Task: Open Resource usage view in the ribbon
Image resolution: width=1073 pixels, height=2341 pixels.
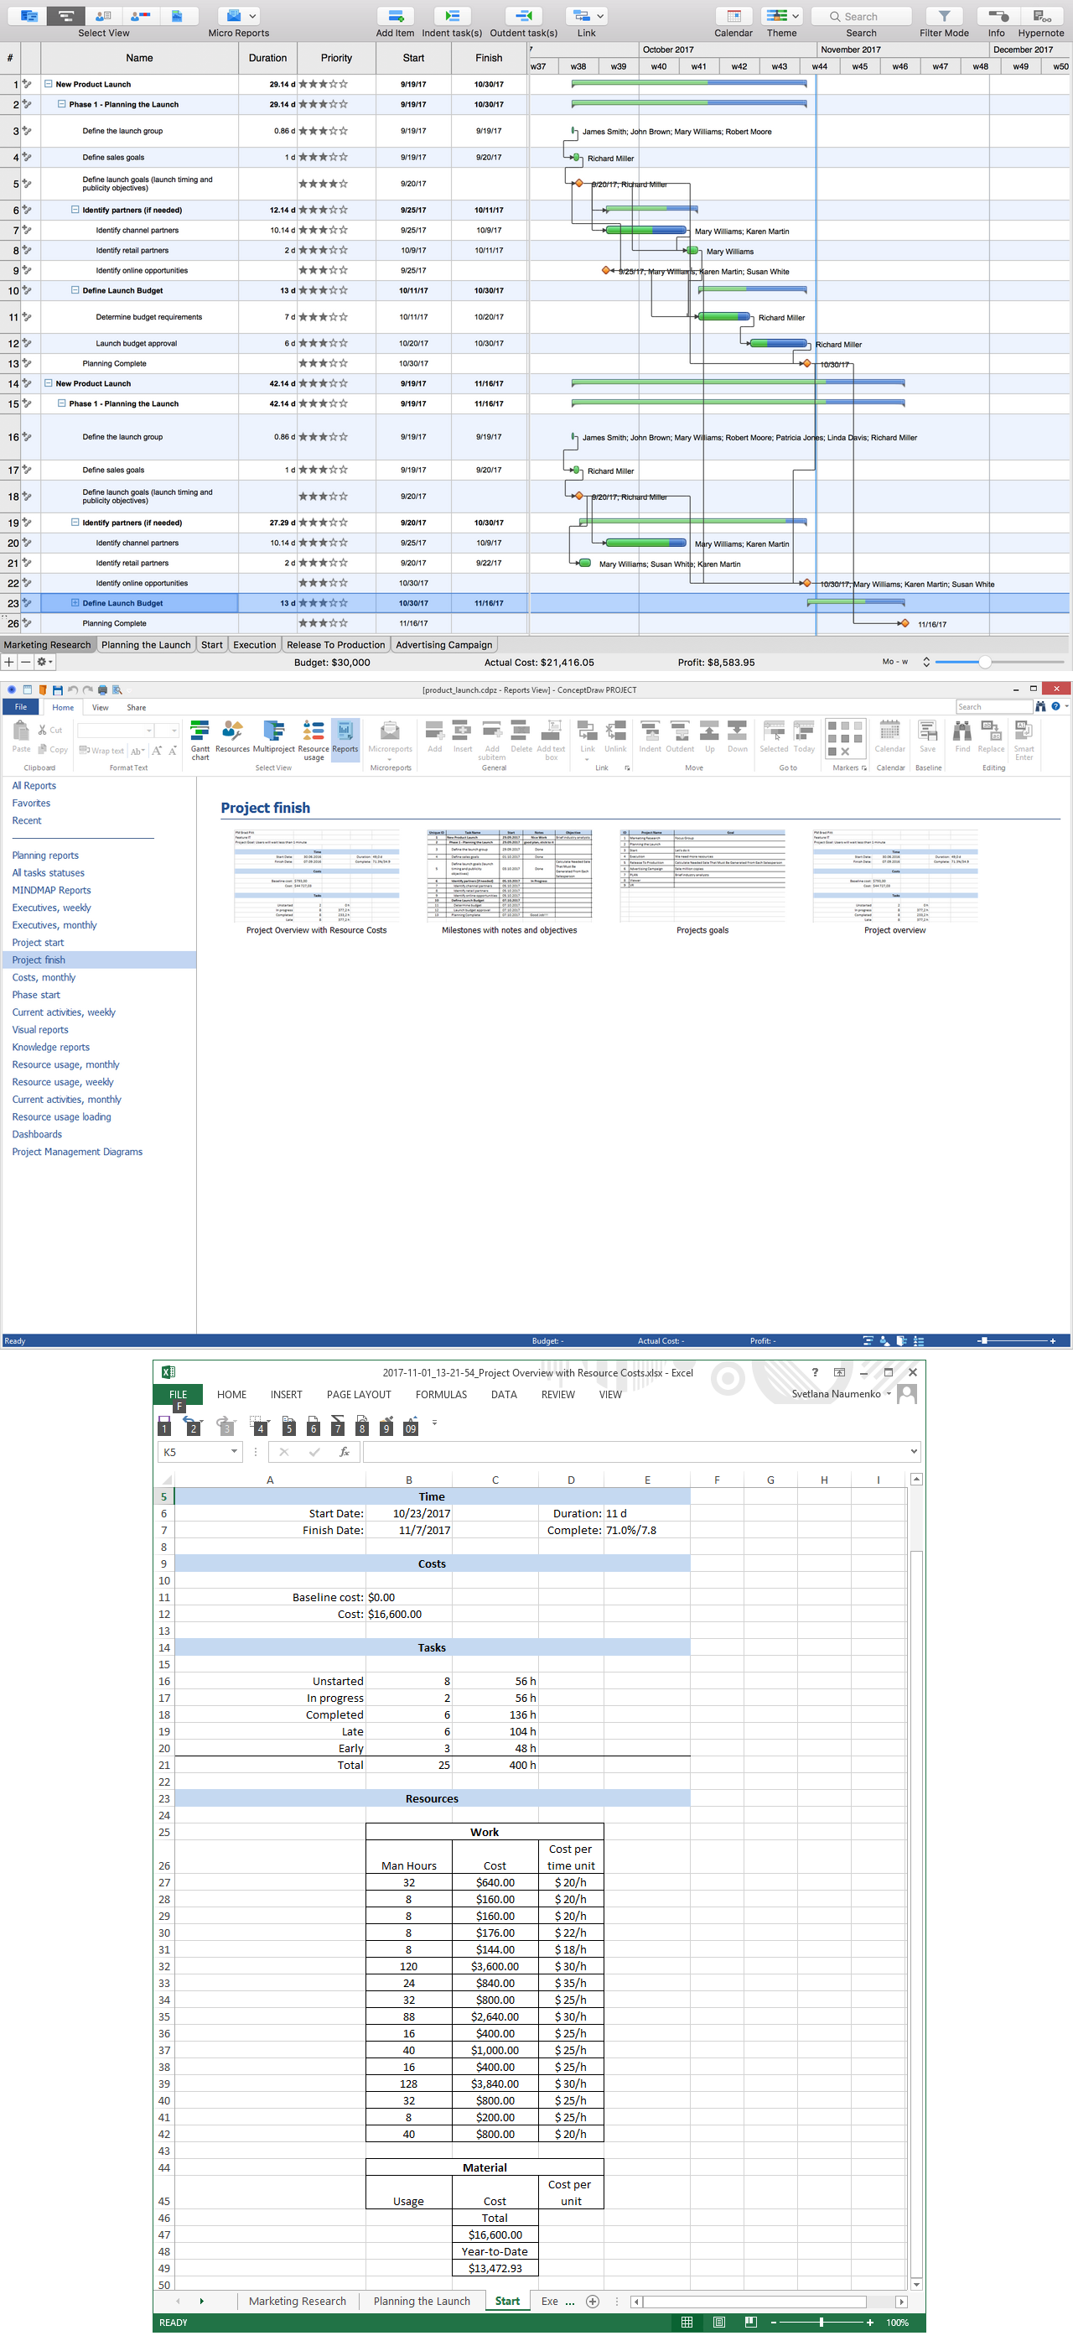Action: [x=314, y=740]
